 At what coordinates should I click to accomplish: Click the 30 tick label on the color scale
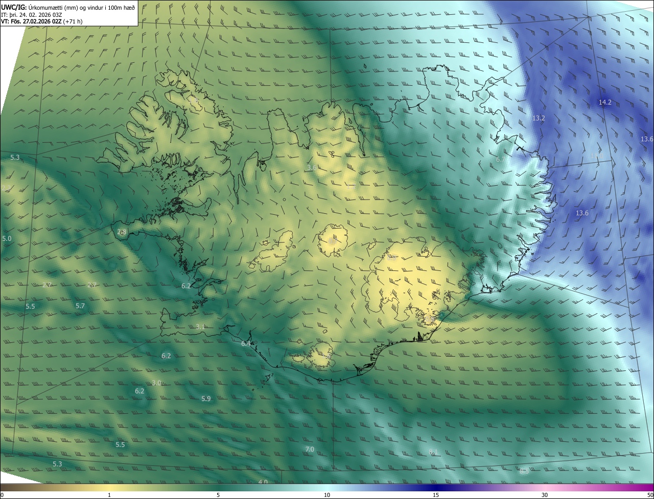[x=545, y=495]
